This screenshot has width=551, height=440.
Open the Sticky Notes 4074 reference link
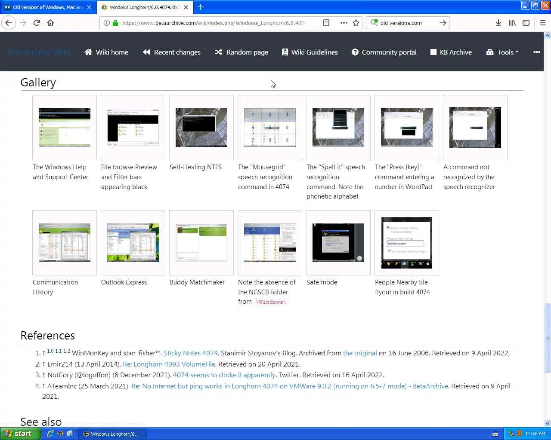click(191, 353)
